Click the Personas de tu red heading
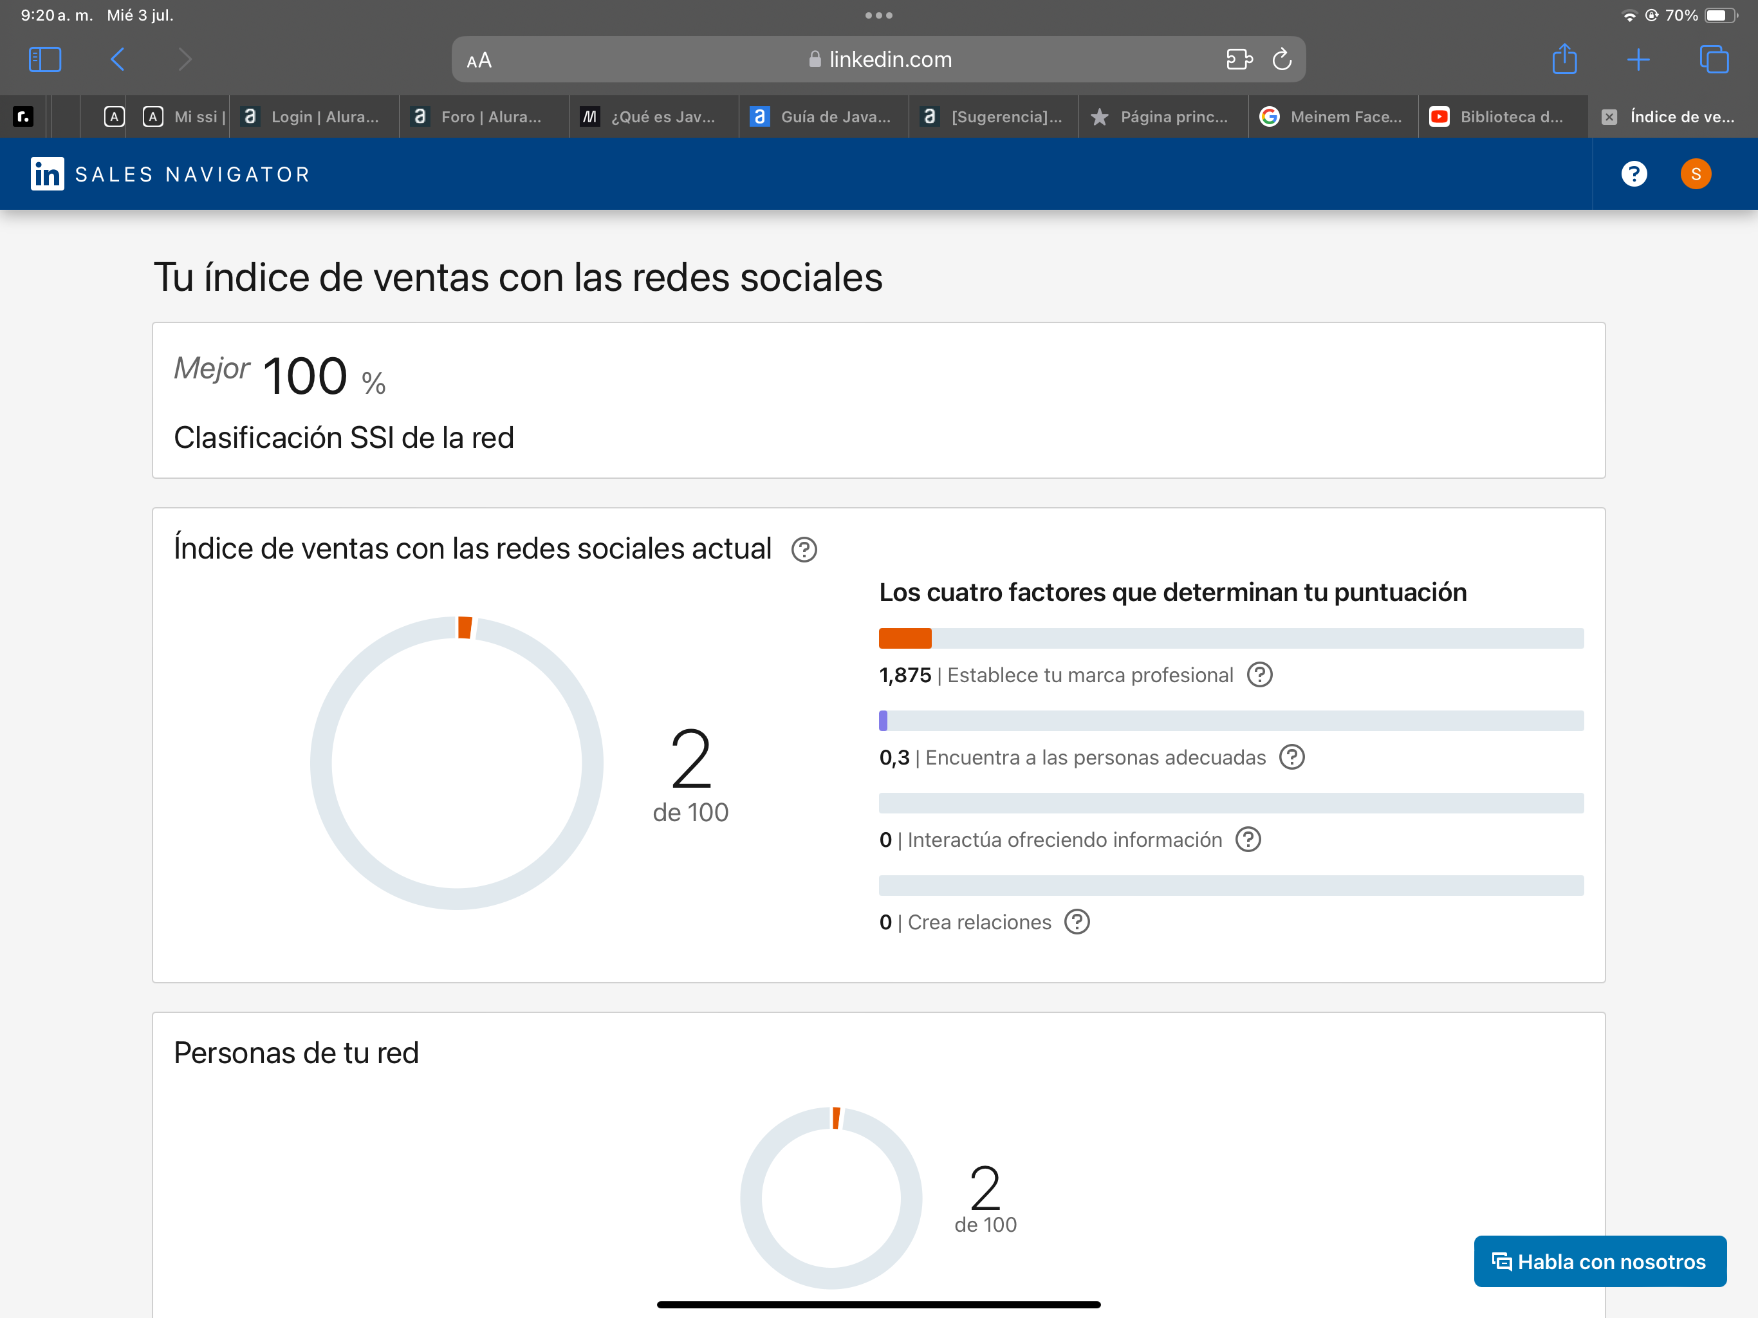The image size is (1758, 1318). tap(297, 1053)
